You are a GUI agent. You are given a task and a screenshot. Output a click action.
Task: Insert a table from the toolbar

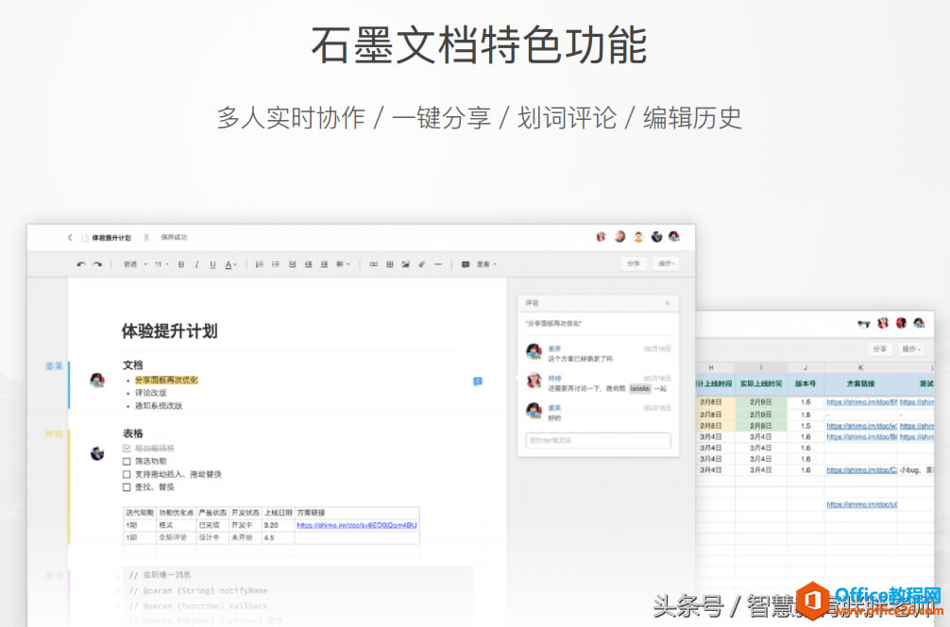coord(390,264)
